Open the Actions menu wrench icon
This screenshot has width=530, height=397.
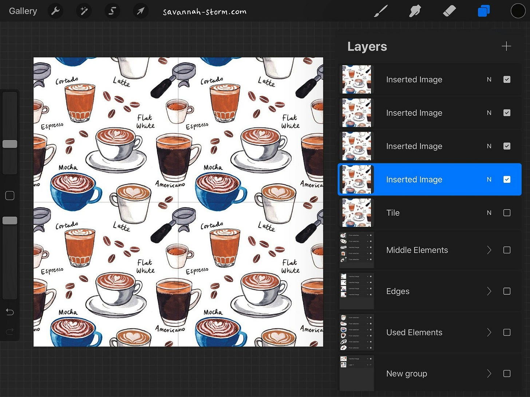55,11
